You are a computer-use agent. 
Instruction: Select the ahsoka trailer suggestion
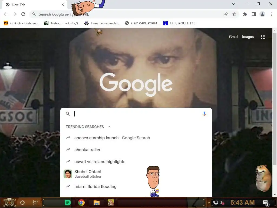(136, 149)
